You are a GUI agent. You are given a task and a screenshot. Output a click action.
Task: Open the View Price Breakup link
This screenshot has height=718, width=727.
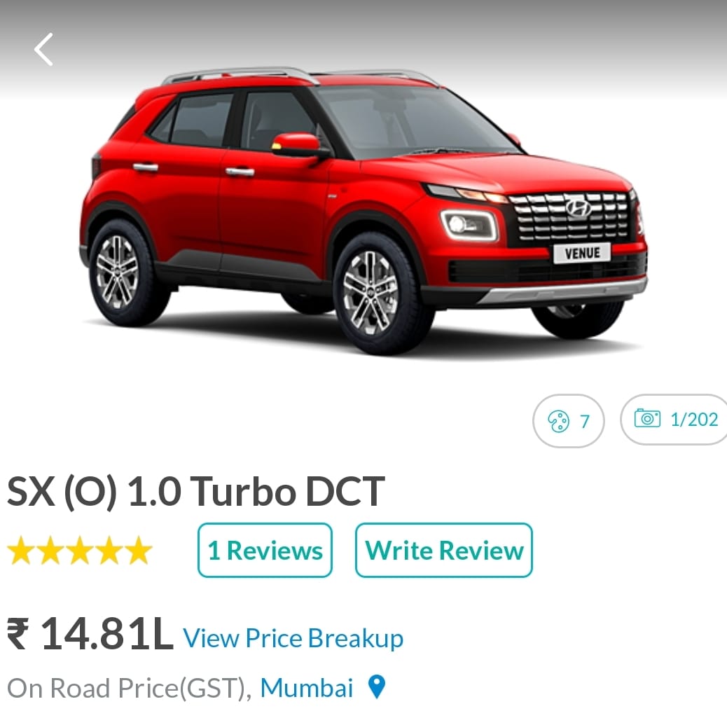point(293,639)
